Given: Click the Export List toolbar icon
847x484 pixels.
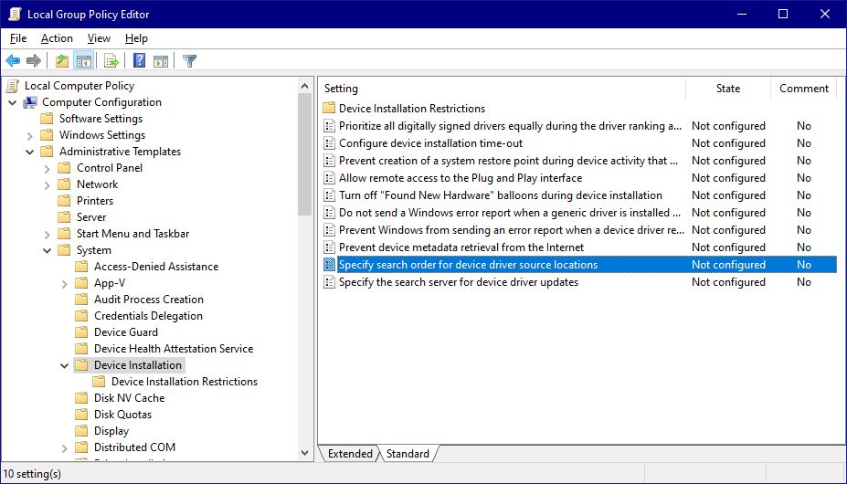Looking at the screenshot, I should (111, 61).
